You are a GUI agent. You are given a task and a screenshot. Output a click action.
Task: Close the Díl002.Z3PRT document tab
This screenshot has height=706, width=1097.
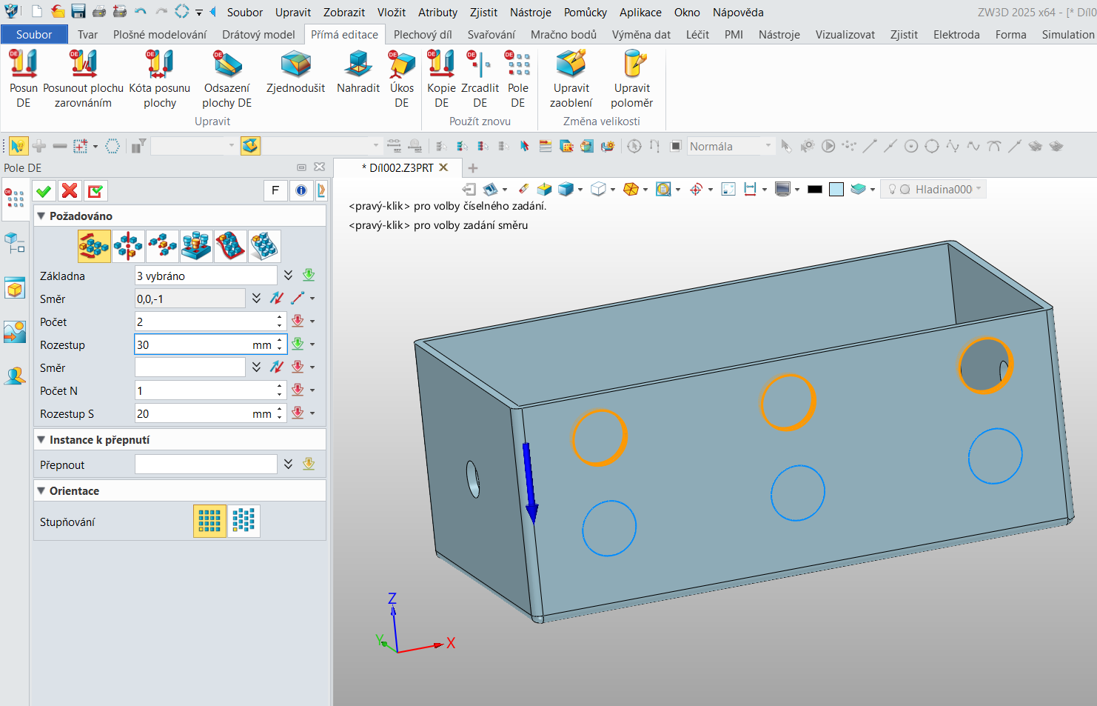(444, 167)
